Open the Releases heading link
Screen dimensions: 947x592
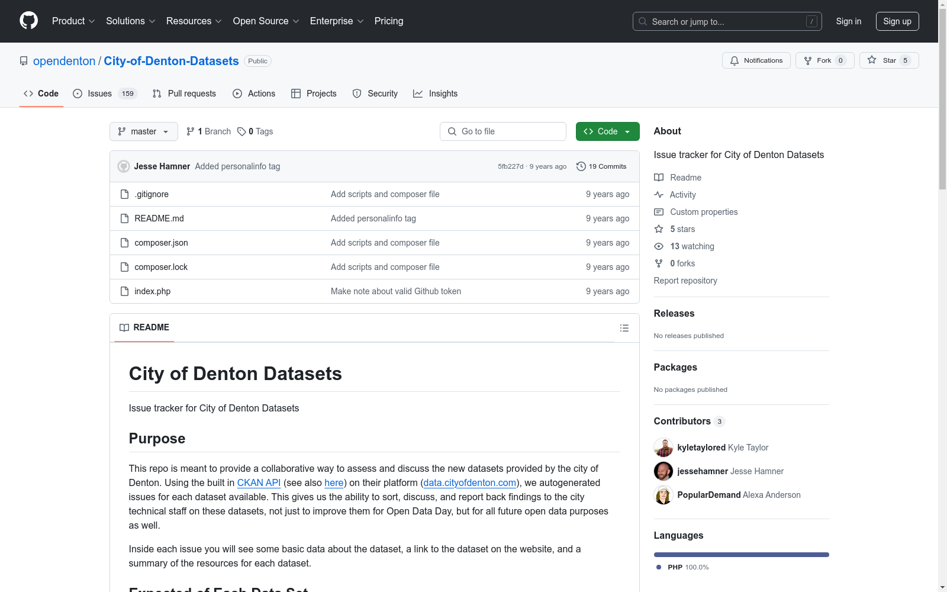click(x=674, y=313)
